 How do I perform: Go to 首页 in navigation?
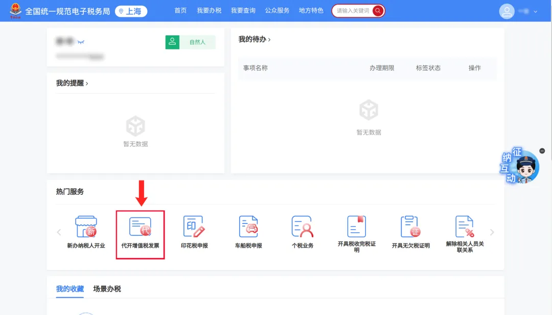(180, 11)
